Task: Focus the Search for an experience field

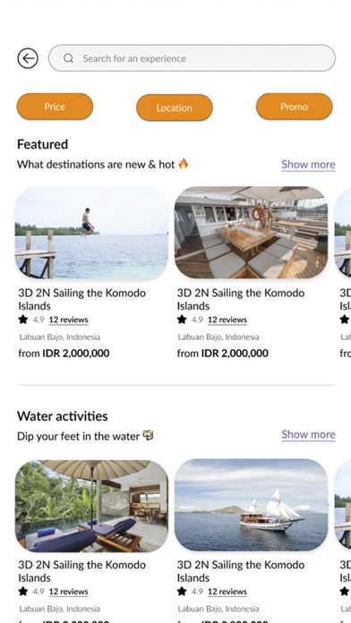Action: (x=192, y=58)
